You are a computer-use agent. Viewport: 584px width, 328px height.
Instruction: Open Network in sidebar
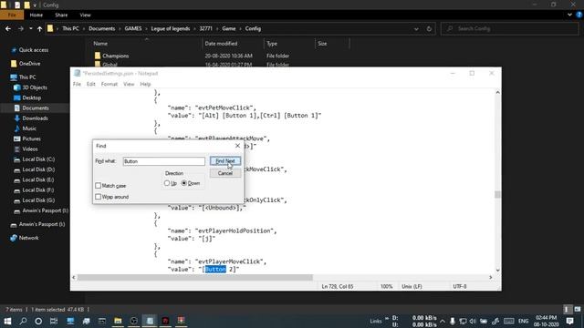pyautogui.click(x=28, y=238)
